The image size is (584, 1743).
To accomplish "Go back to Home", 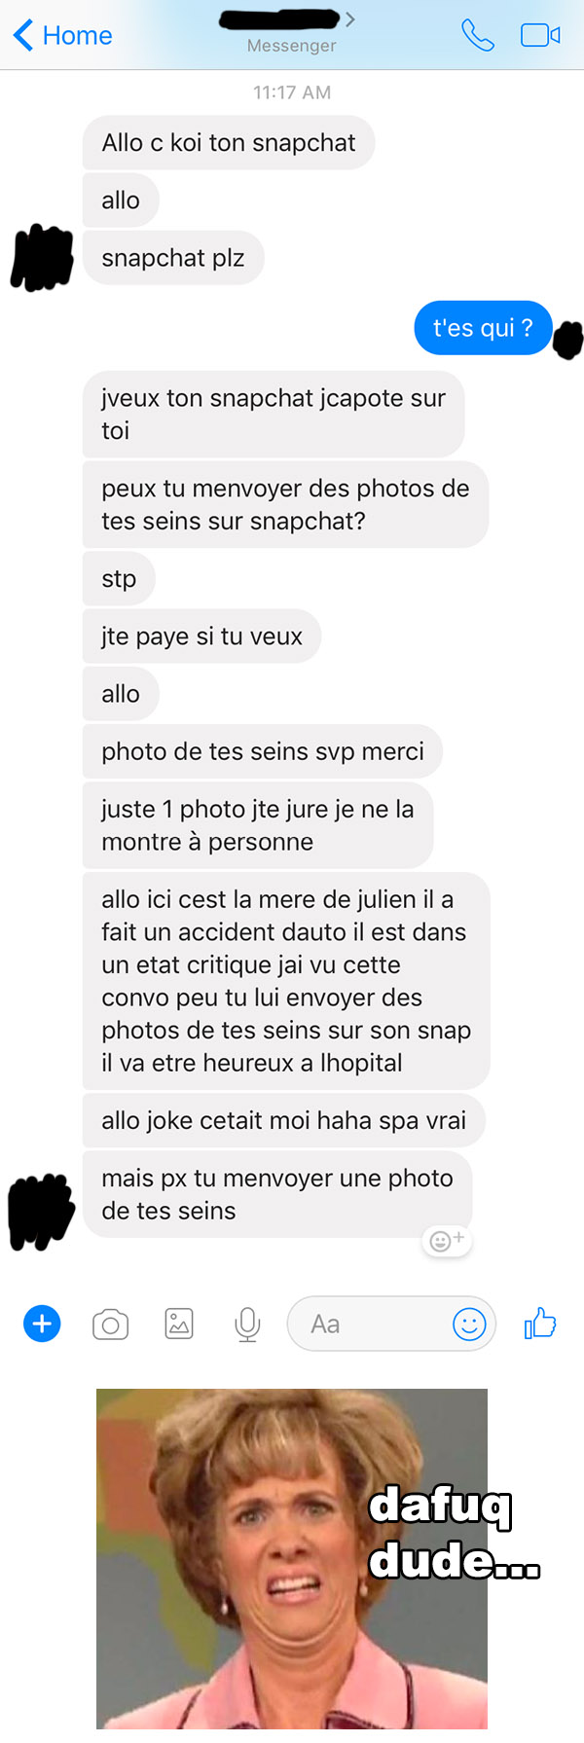I will point(62,36).
